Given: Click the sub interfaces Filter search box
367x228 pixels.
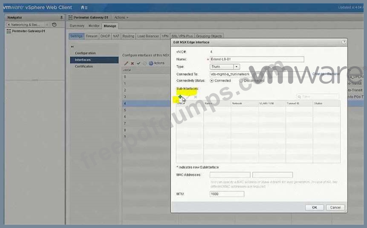Looking at the screenshot, I should 317,97.
